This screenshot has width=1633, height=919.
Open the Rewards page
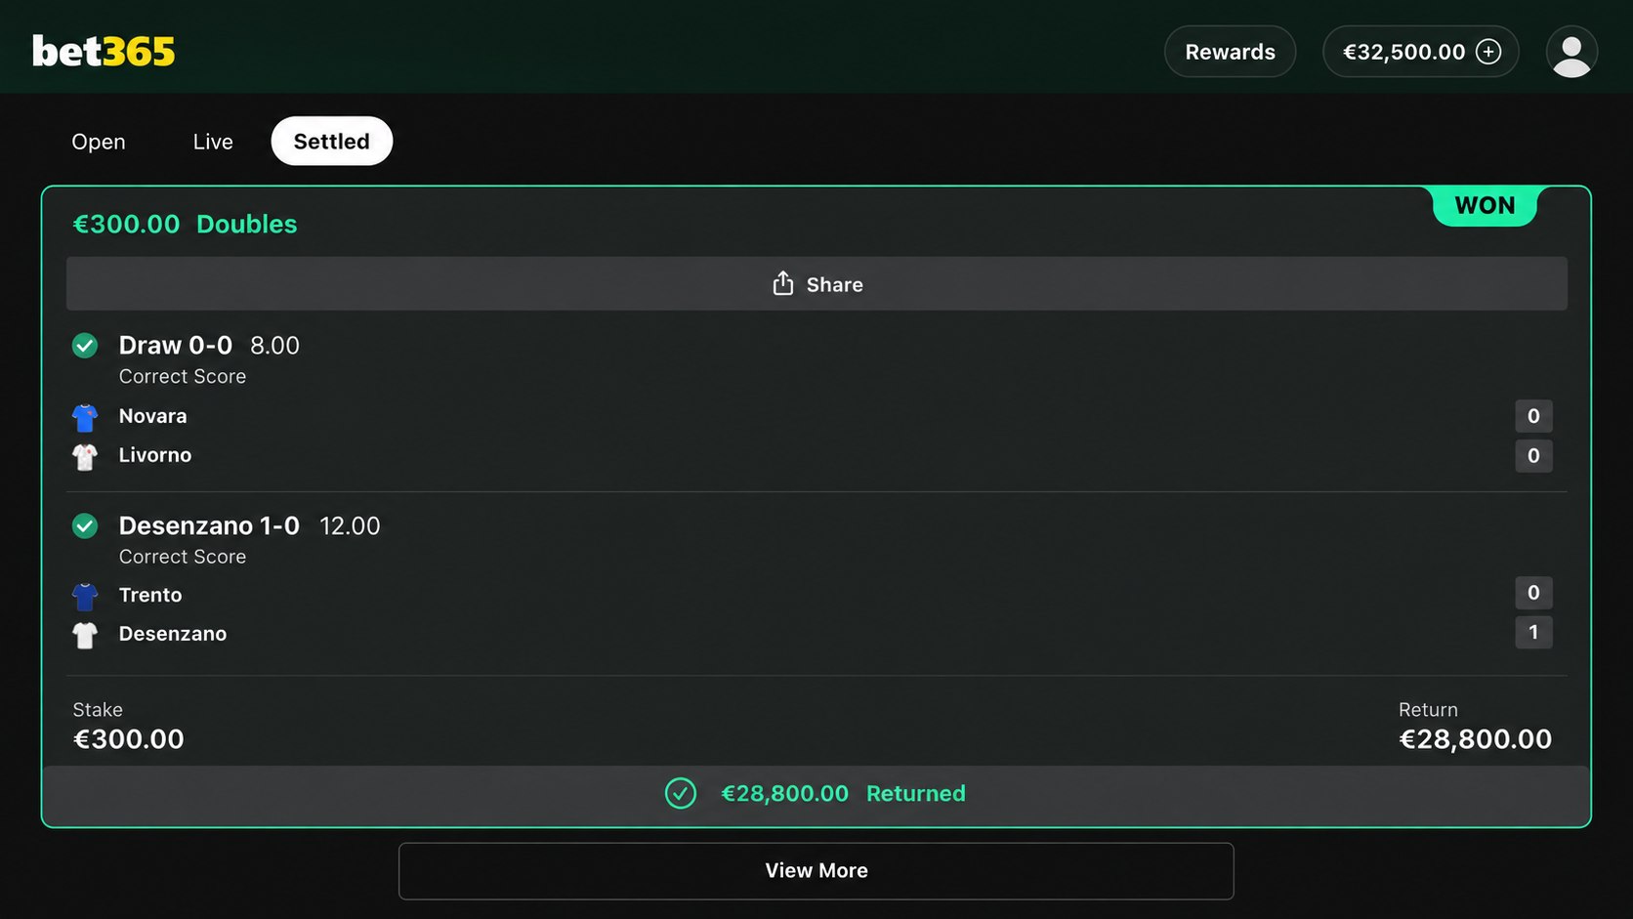(x=1231, y=52)
